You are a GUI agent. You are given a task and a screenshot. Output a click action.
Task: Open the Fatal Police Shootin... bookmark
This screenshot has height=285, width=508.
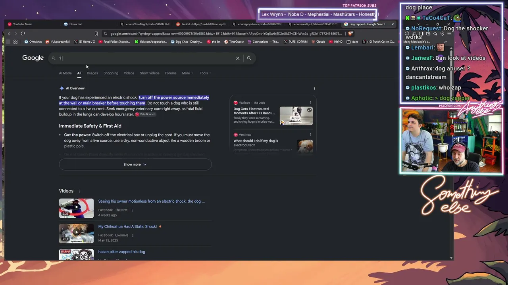pyautogui.click(x=114, y=42)
